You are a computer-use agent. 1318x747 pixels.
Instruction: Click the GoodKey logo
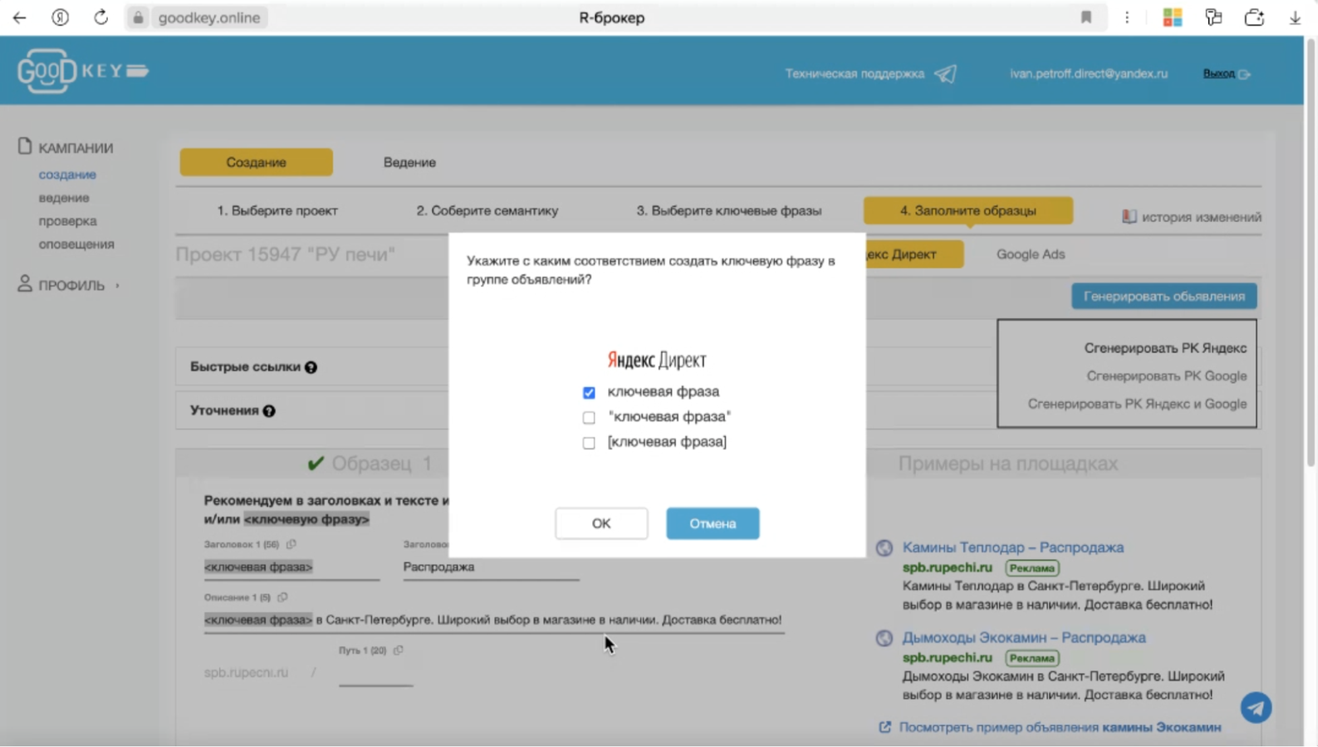click(83, 71)
